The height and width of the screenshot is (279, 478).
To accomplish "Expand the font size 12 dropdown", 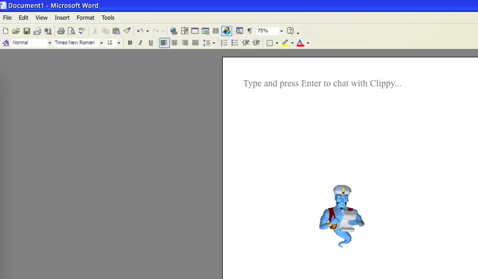I will [x=119, y=43].
